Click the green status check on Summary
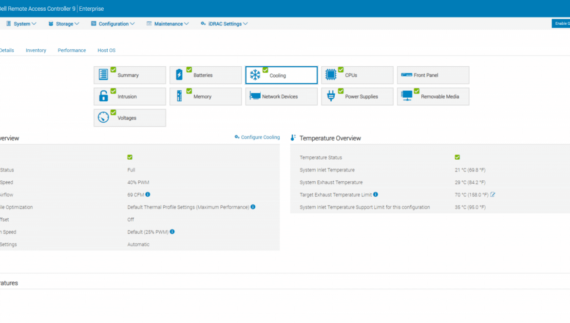 pos(114,69)
